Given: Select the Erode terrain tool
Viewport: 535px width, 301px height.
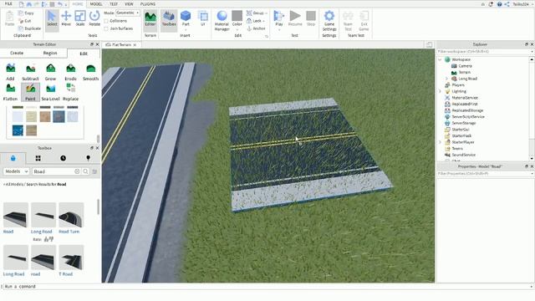Looking at the screenshot, I should point(70,72).
